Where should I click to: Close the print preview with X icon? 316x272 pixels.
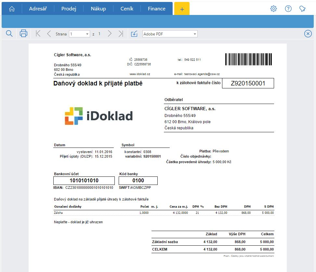click(308, 33)
